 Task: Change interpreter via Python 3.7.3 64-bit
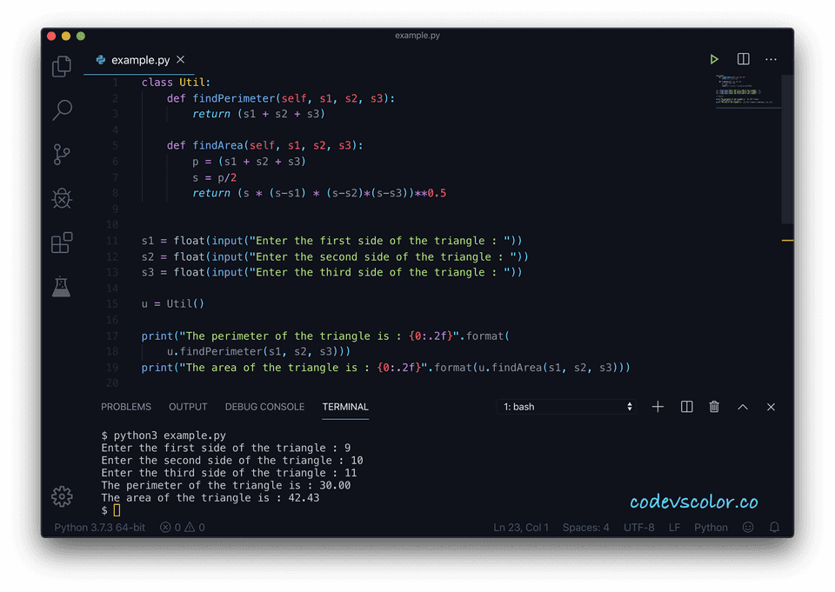[98, 527]
